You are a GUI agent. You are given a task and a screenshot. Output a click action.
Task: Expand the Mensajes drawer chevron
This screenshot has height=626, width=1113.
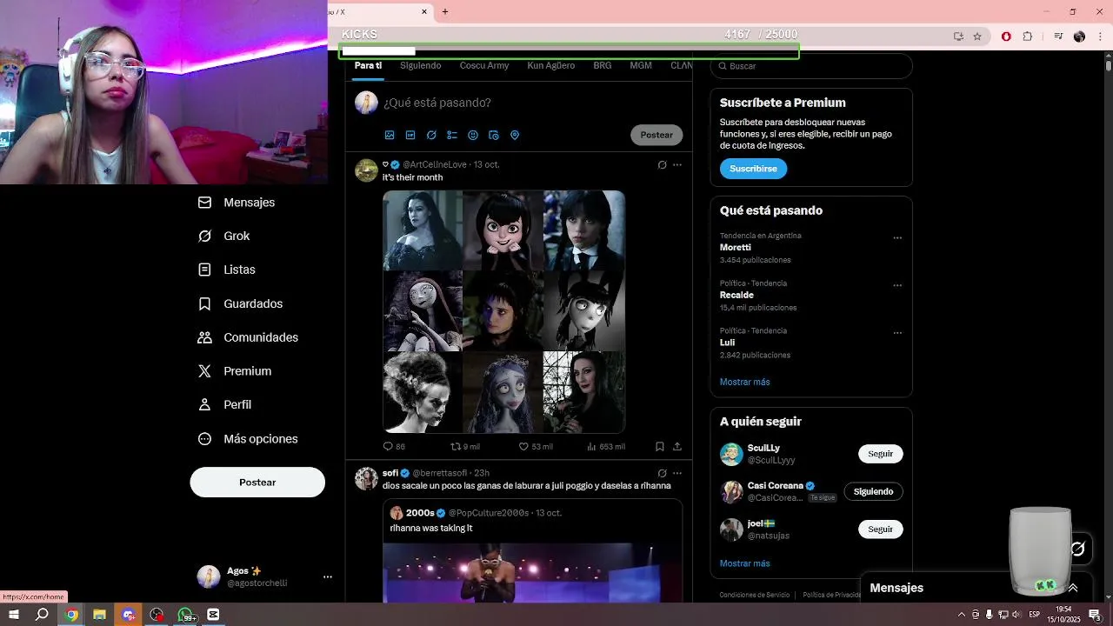(x=1073, y=588)
